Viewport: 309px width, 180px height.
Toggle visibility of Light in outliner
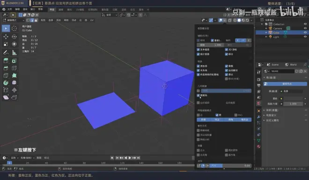pos(305,37)
